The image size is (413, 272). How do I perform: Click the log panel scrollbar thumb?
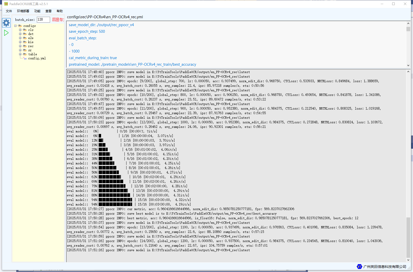[x=408, y=237]
